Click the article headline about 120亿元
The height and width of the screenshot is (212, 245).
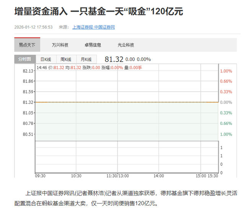pos(99,11)
